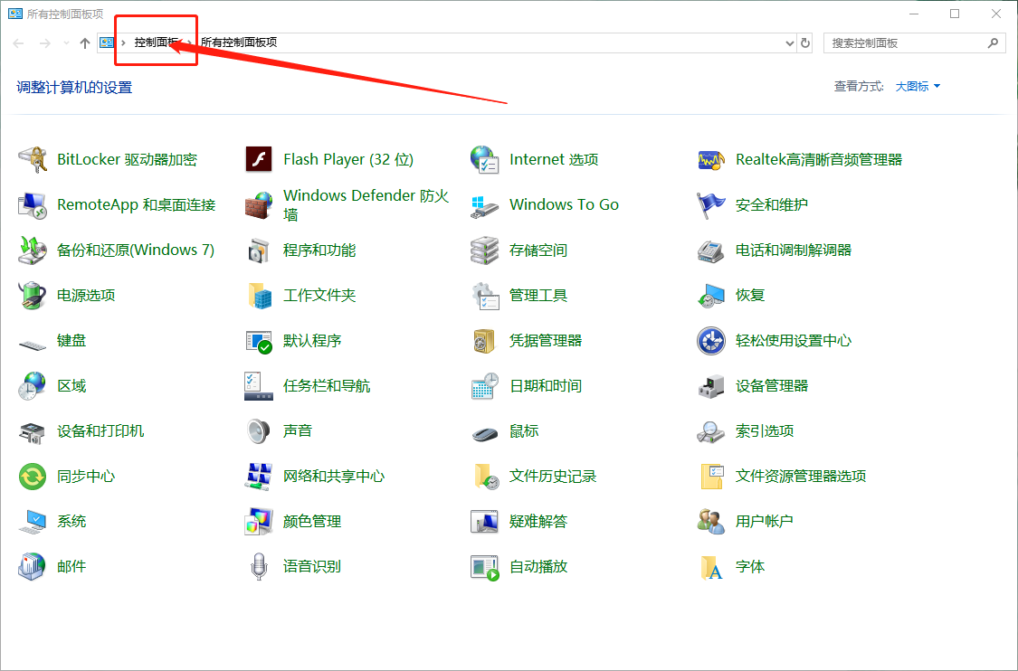
Task: Open the 网络和共享中心 icon
Action: click(x=259, y=477)
